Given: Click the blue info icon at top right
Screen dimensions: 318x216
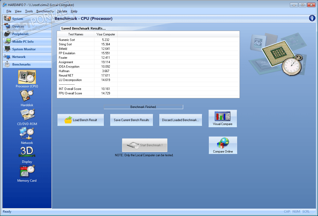Looking at the screenshot, I should [312, 18].
